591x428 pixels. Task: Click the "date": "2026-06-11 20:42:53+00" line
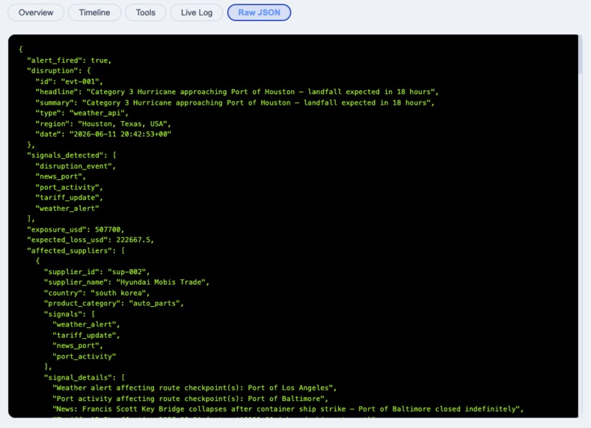[x=103, y=134]
